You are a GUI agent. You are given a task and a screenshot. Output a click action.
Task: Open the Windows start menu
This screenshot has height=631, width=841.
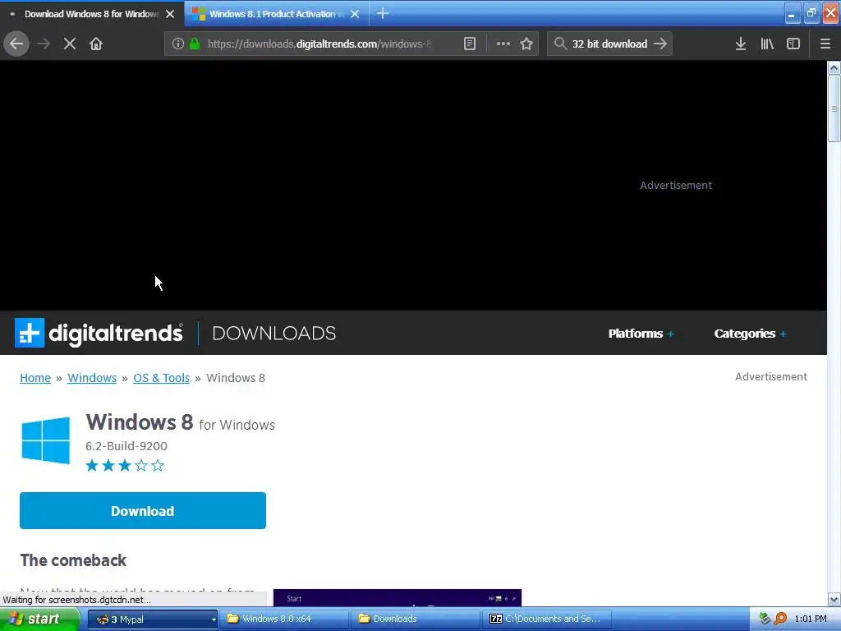tap(39, 619)
